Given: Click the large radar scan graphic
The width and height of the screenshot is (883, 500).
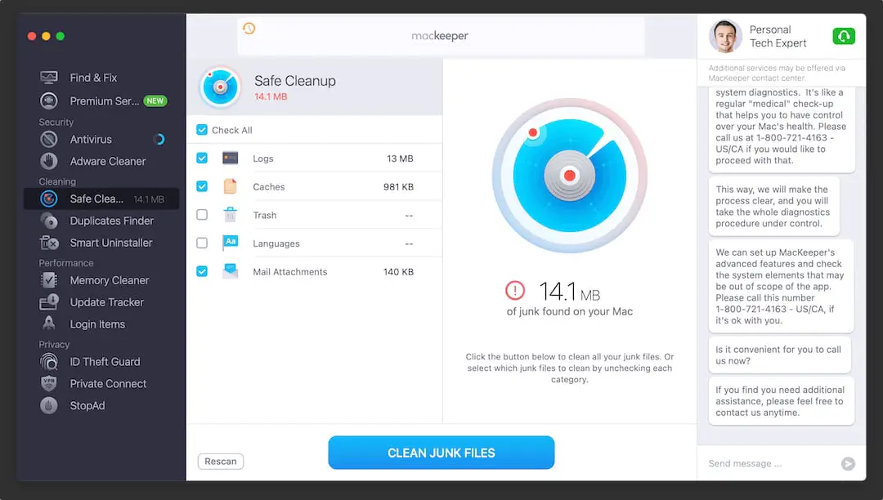Looking at the screenshot, I should click(x=569, y=176).
